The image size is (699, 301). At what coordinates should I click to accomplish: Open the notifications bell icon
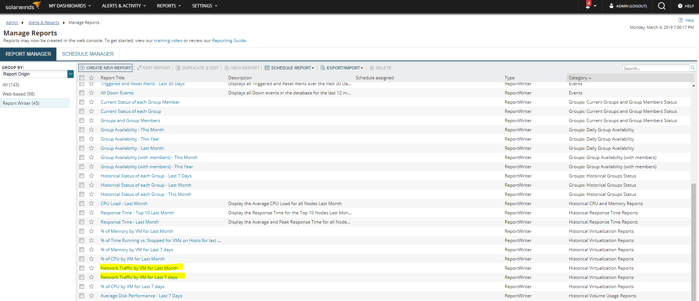[x=588, y=6]
